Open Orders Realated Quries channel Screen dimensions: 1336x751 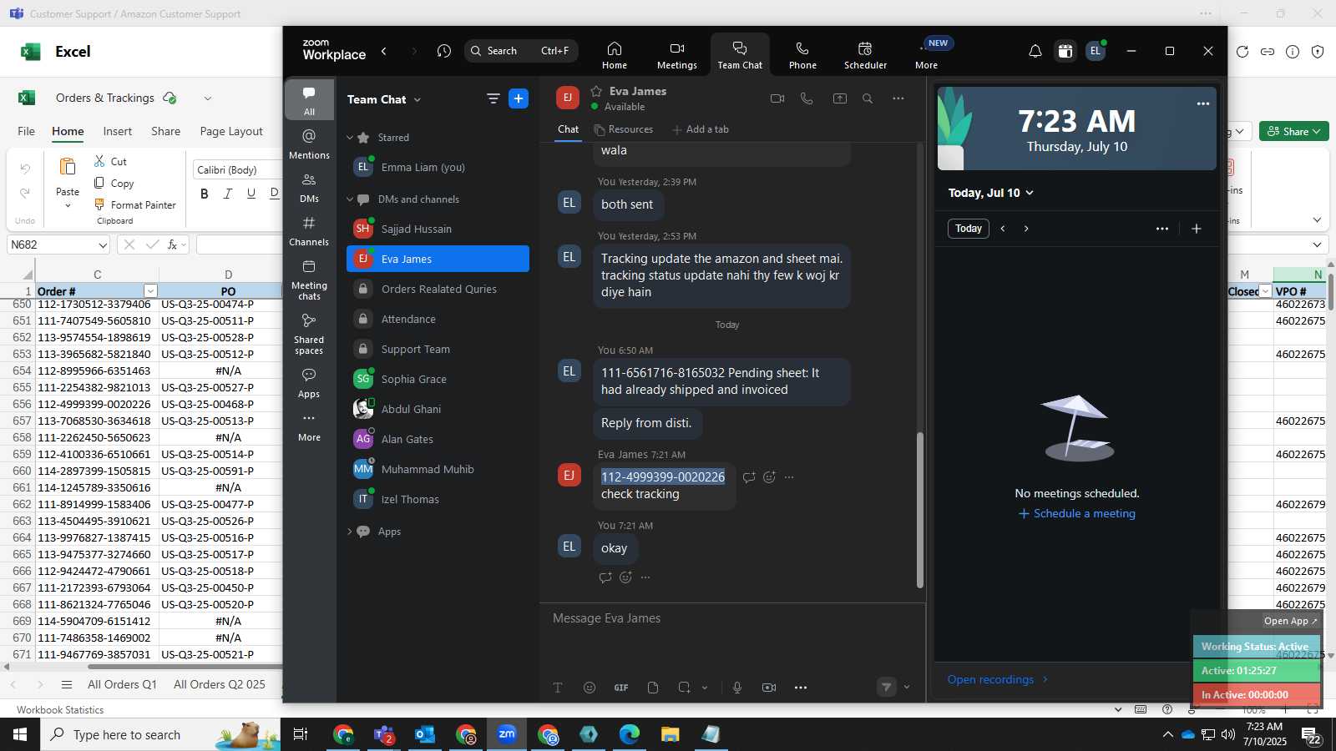point(438,289)
